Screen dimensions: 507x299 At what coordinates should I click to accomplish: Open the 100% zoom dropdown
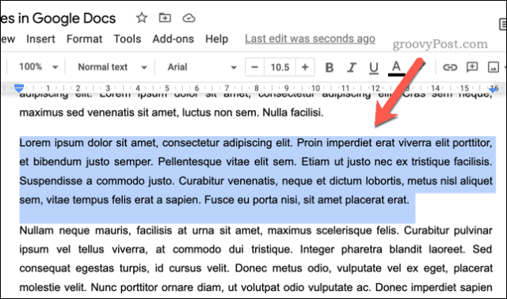(x=38, y=67)
